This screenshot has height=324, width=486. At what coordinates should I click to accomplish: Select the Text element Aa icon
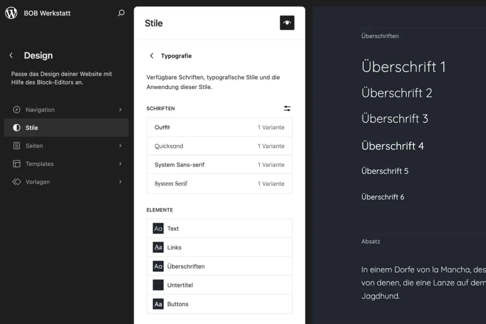click(x=158, y=228)
